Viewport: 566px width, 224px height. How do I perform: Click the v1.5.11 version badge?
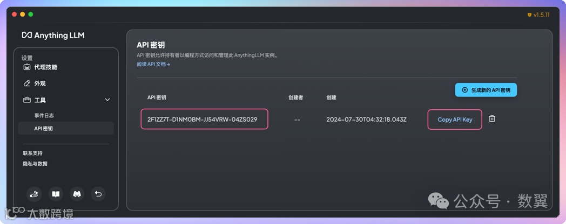[538, 15]
